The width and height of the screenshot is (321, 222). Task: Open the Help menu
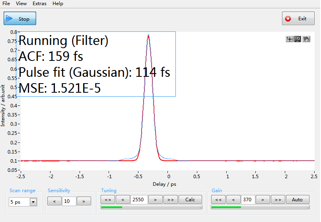coord(58,4)
